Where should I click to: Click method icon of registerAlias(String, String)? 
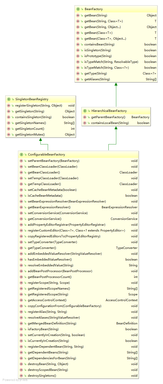tap(21, 312)
